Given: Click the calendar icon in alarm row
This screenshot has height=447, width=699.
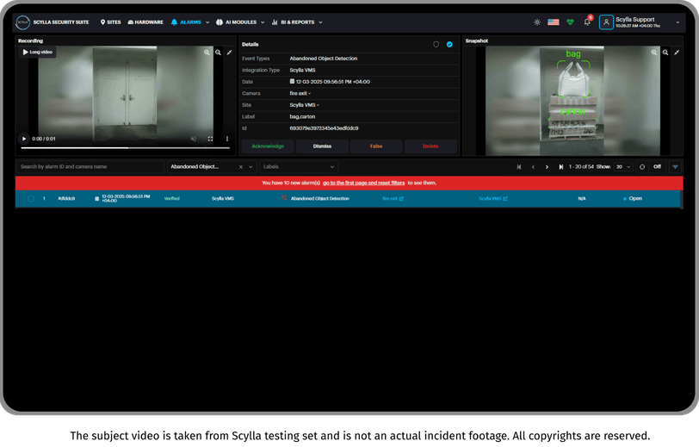Looking at the screenshot, I should coord(96,198).
